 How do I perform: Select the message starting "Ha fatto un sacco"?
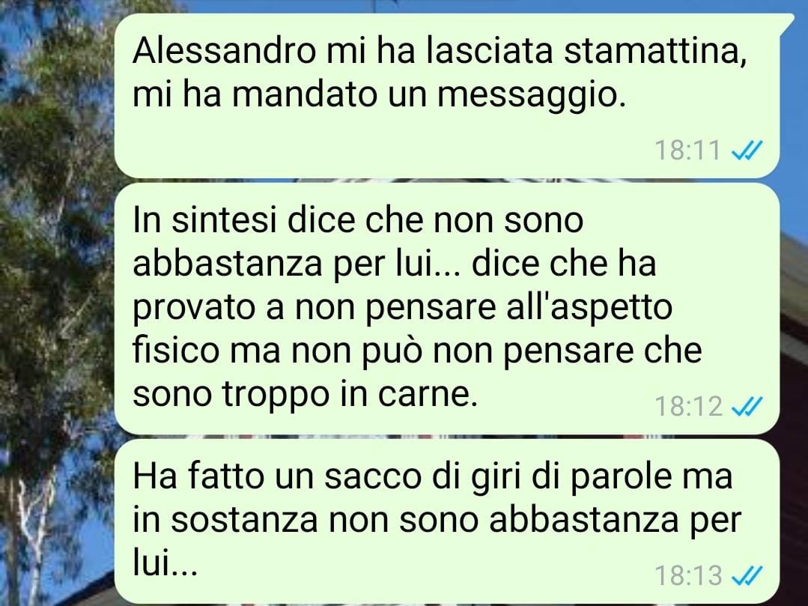(447, 521)
